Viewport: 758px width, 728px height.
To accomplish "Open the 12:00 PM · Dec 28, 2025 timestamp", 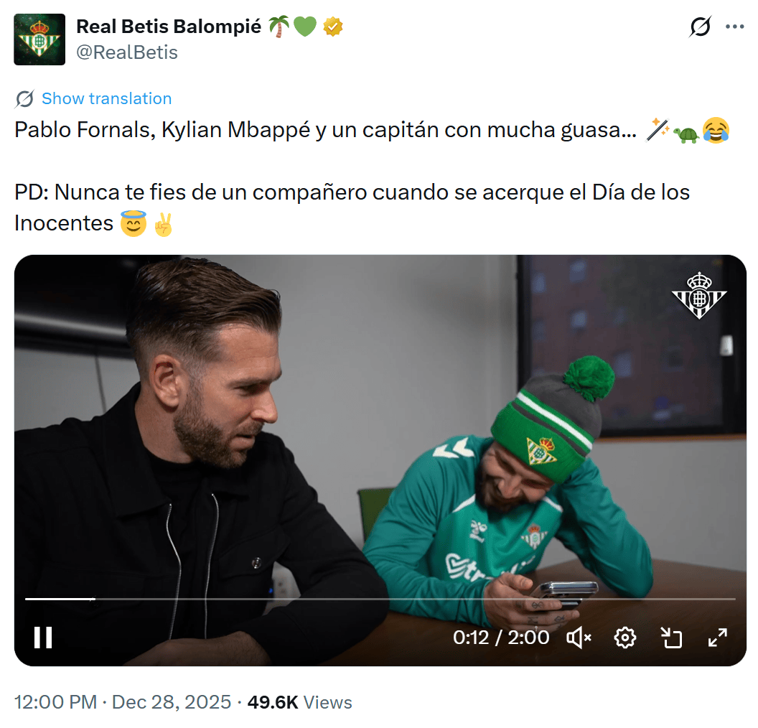I will coord(123,702).
